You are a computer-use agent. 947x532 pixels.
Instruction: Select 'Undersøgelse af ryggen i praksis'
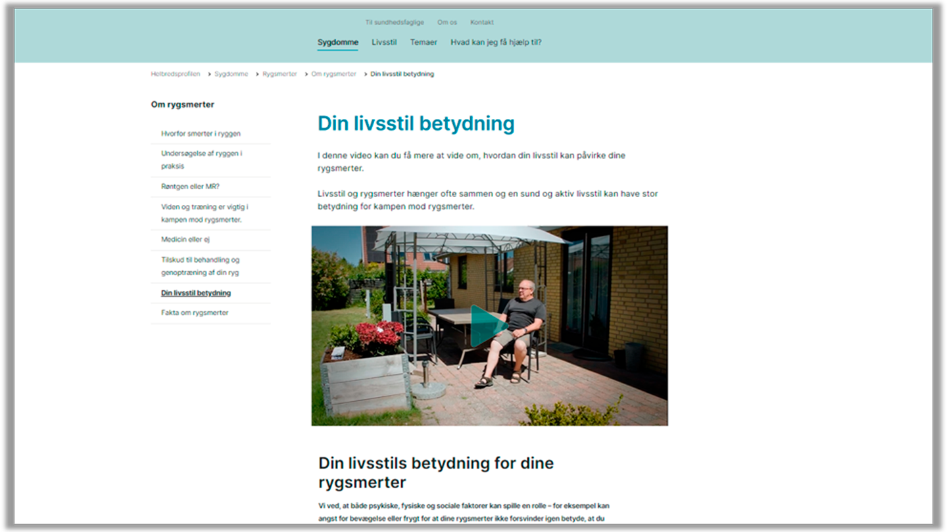pyautogui.click(x=201, y=160)
